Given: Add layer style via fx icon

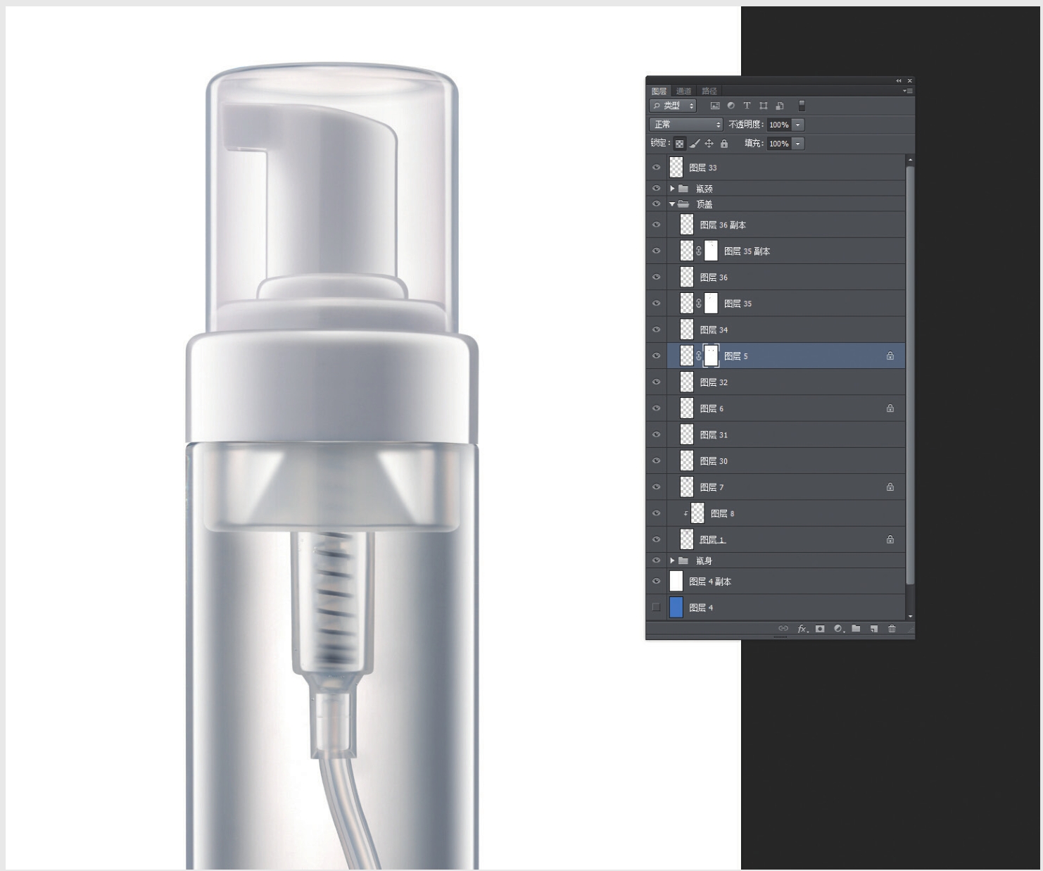Looking at the screenshot, I should [x=802, y=629].
